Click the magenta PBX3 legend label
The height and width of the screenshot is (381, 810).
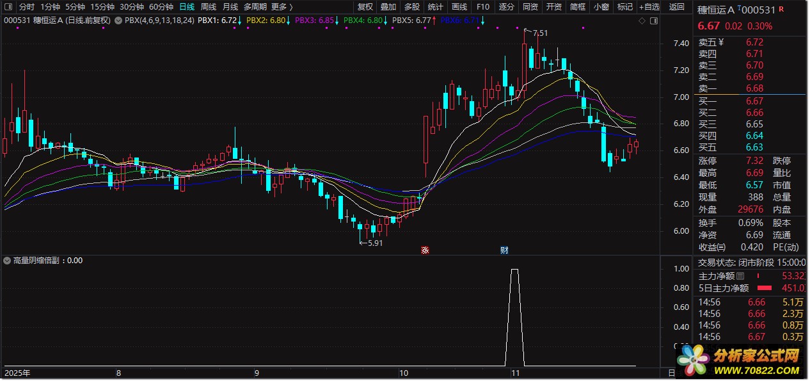318,20
